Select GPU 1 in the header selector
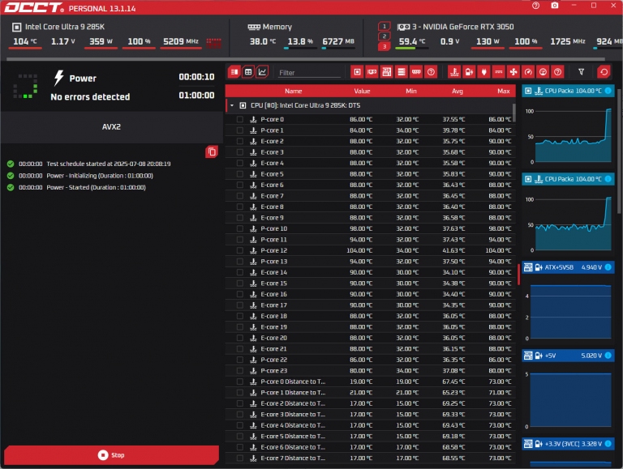 coord(385,26)
